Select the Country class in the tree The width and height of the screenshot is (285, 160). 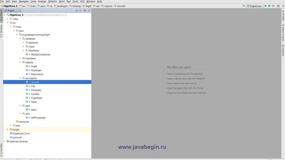(35, 94)
